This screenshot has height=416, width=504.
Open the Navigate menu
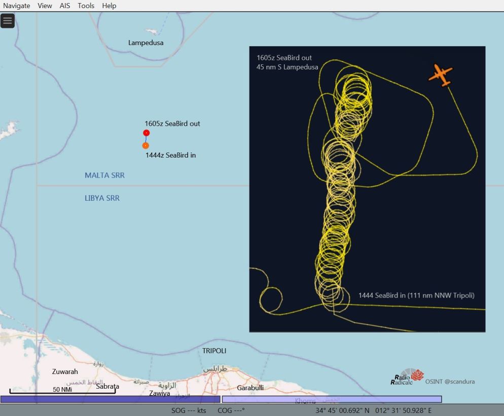tap(17, 6)
